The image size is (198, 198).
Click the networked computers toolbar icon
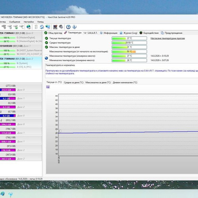(x=48, y=27)
